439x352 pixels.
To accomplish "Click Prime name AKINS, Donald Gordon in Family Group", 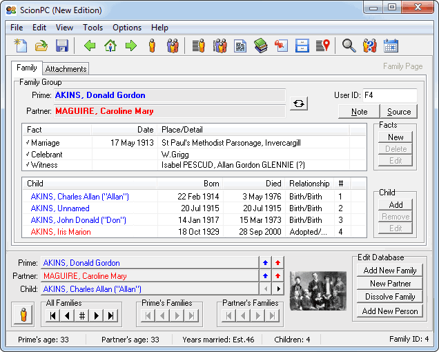I will coord(100,95).
